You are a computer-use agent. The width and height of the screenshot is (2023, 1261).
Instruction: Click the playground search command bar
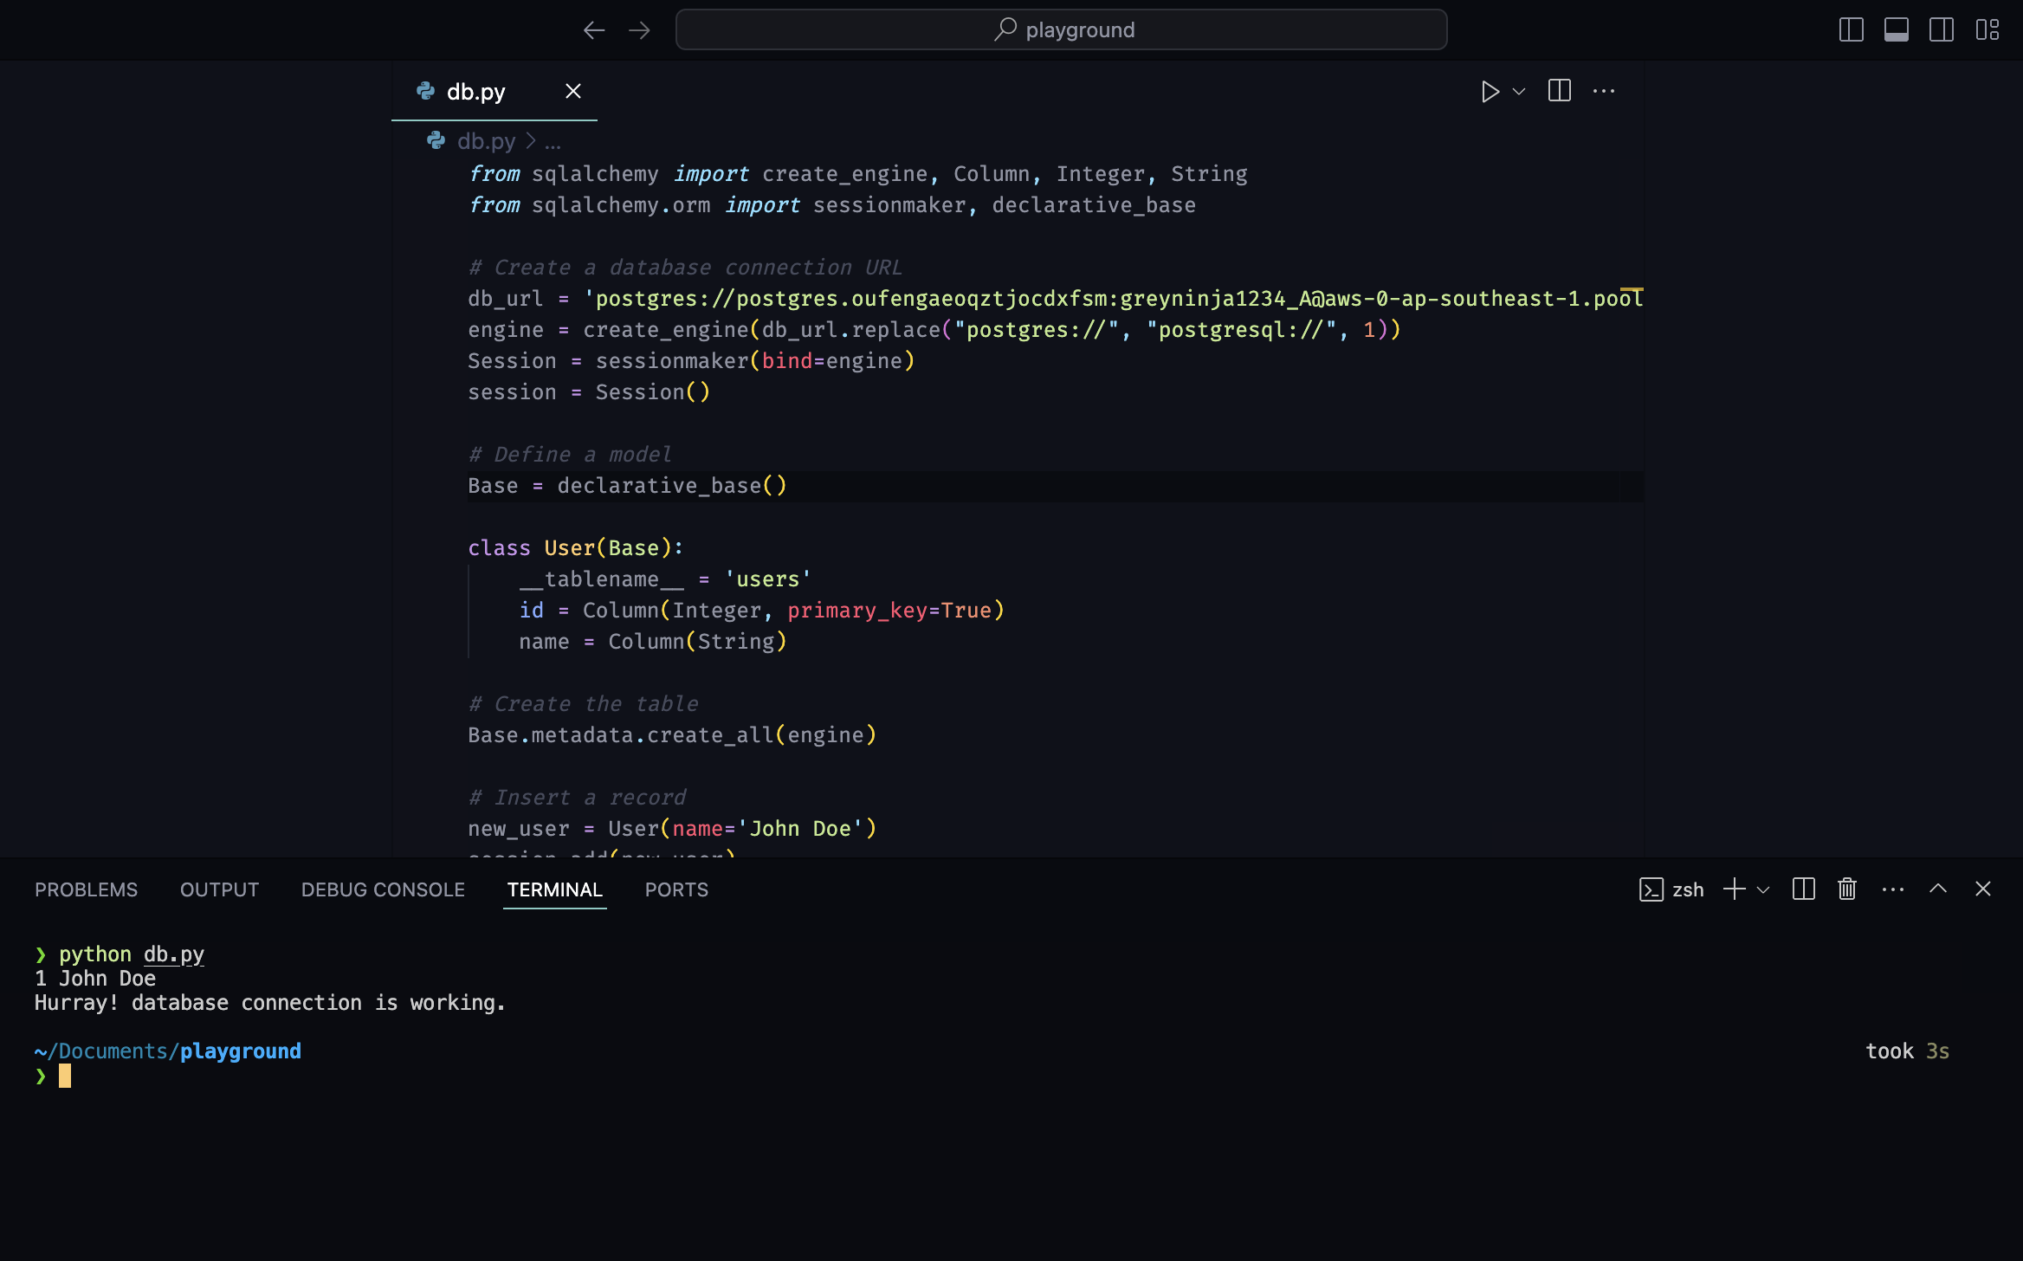(x=1061, y=30)
